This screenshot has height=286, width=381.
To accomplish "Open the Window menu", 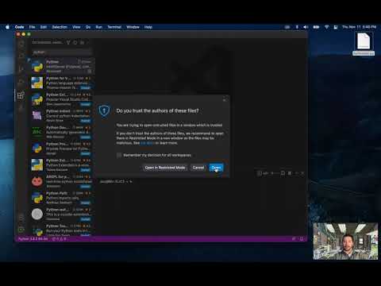I will pos(133,27).
